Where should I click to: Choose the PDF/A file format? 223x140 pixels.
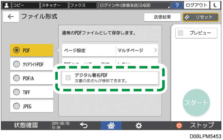[x=32, y=78]
